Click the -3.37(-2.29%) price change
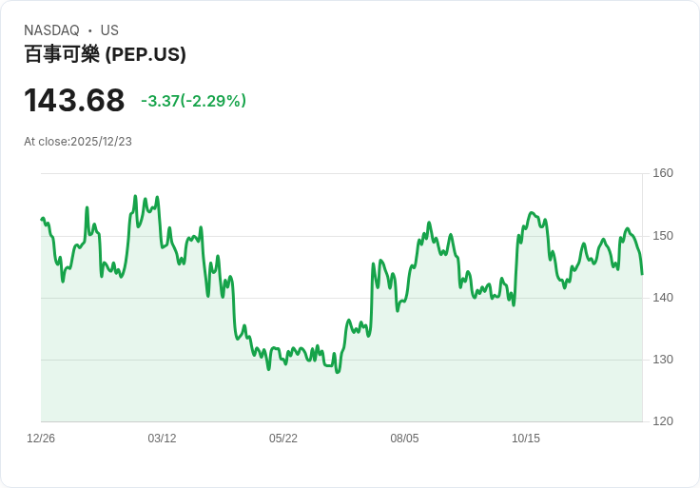The image size is (700, 488). [x=193, y=101]
